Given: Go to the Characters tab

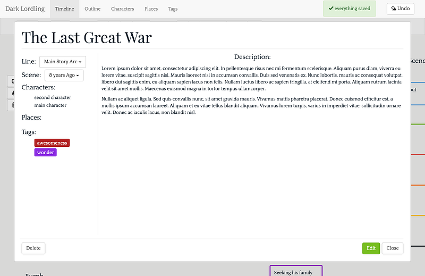Looking at the screenshot, I should [x=123, y=9].
